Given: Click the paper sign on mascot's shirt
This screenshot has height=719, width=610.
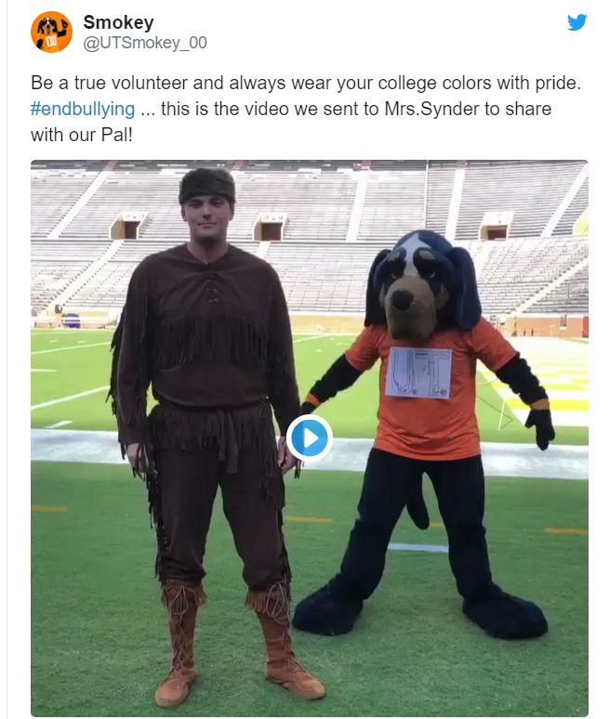Looking at the screenshot, I should (418, 372).
